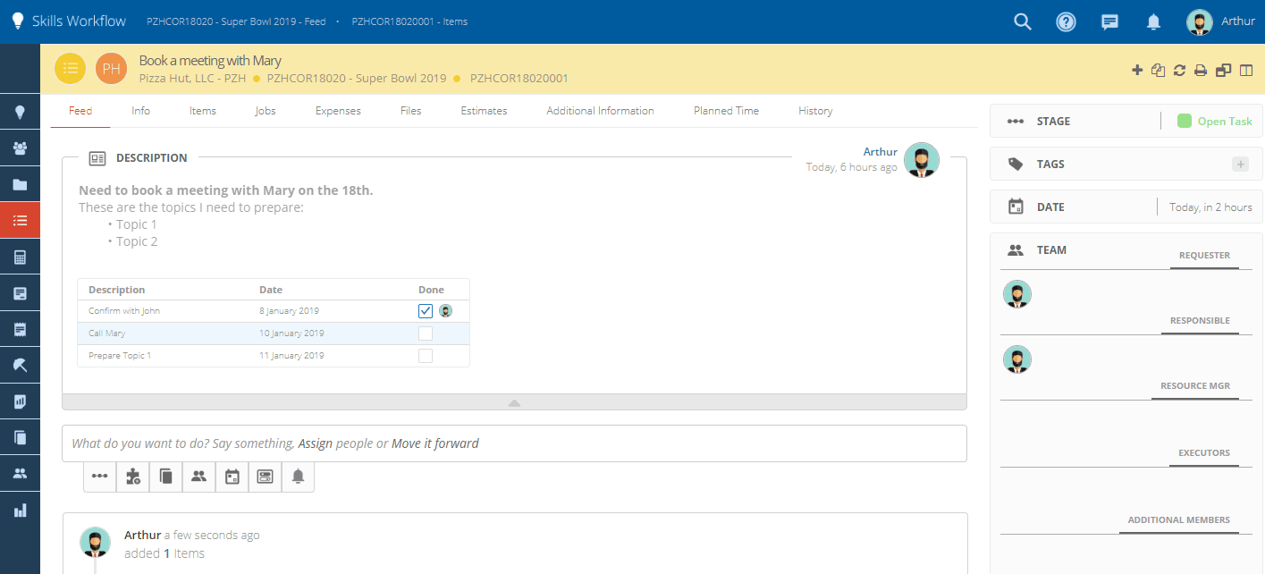Switch to the Expenses tab

(338, 111)
